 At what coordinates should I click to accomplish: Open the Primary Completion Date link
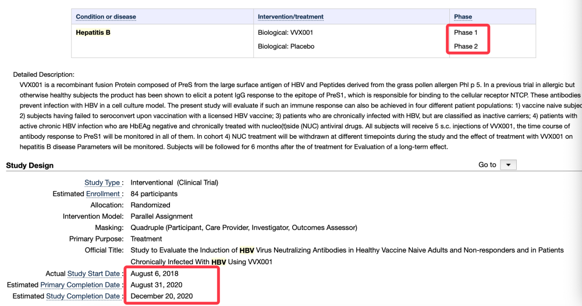pyautogui.click(x=80, y=285)
